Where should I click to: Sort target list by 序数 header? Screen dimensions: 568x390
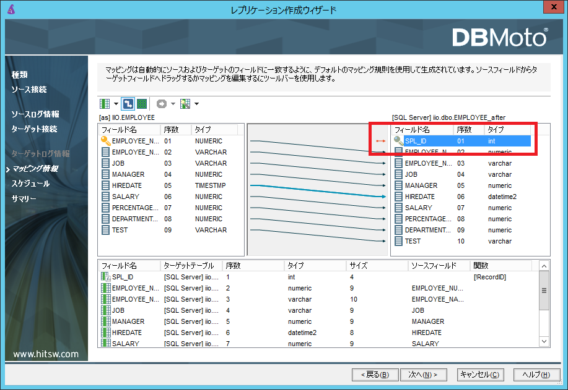coord(469,130)
